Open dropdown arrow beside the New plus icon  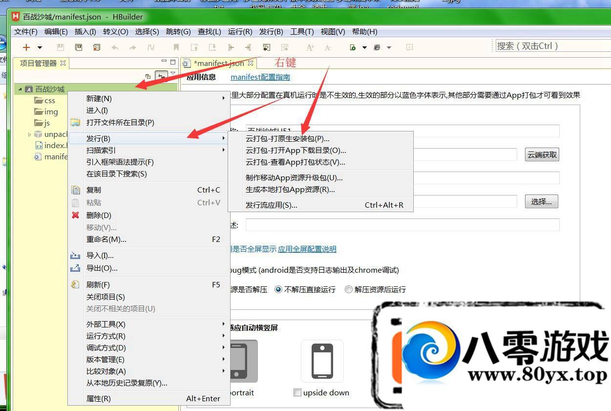40,47
